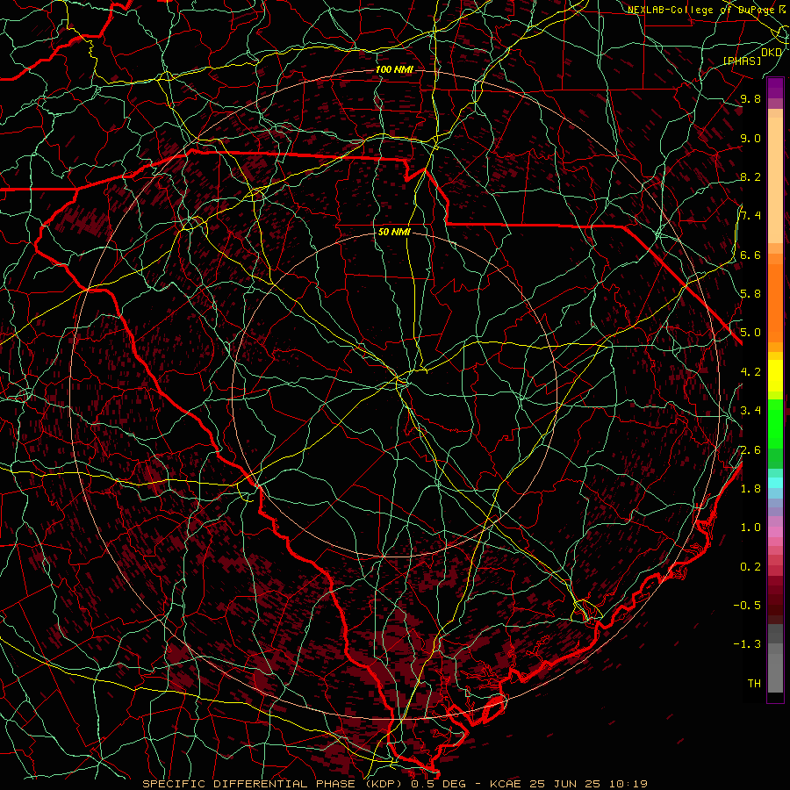Click the 8.2 scale value
This screenshot has width=790, height=790.
pyautogui.click(x=750, y=176)
